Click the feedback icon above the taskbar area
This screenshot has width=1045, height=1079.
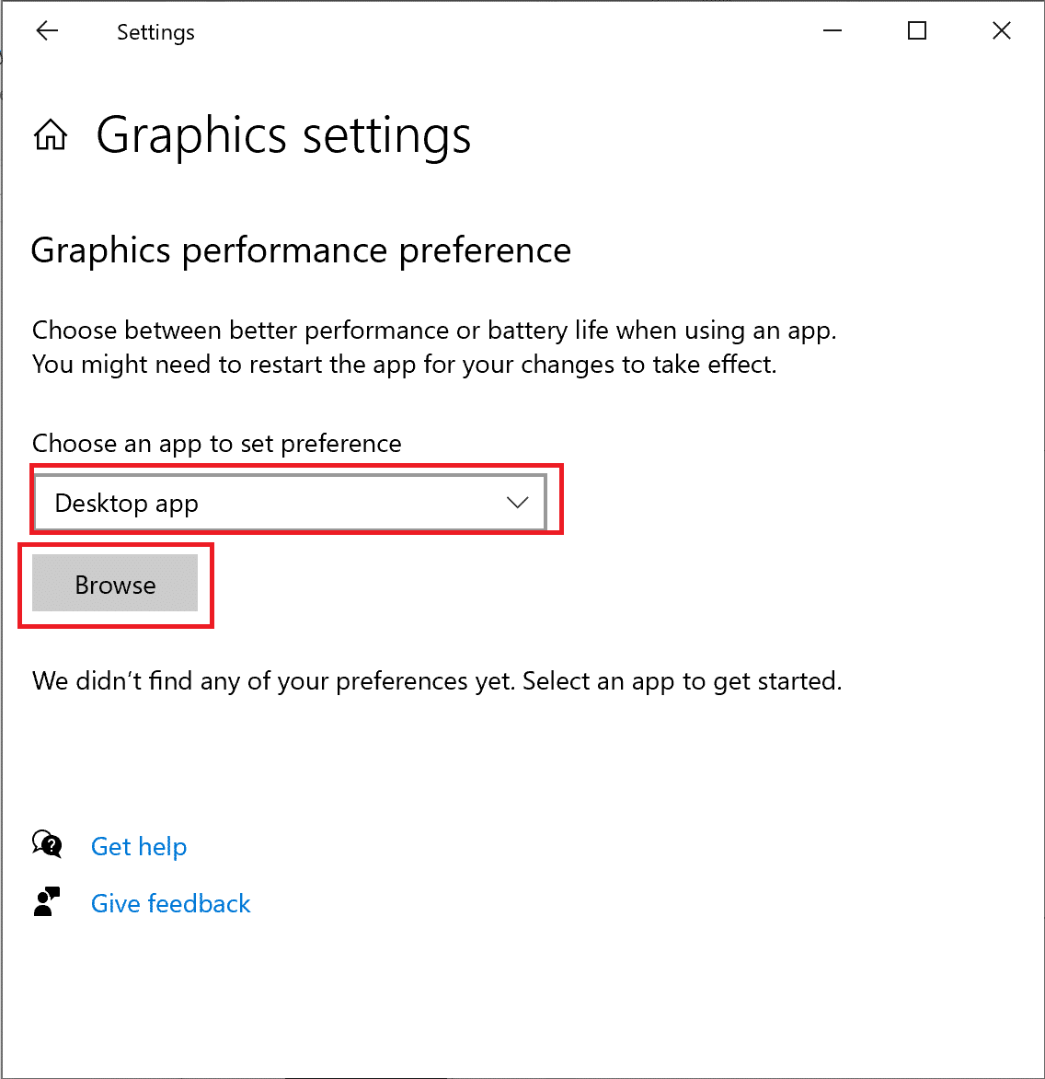(47, 901)
